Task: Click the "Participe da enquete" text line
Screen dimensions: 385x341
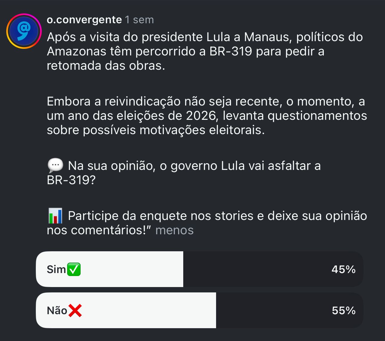Action: [x=217, y=216]
